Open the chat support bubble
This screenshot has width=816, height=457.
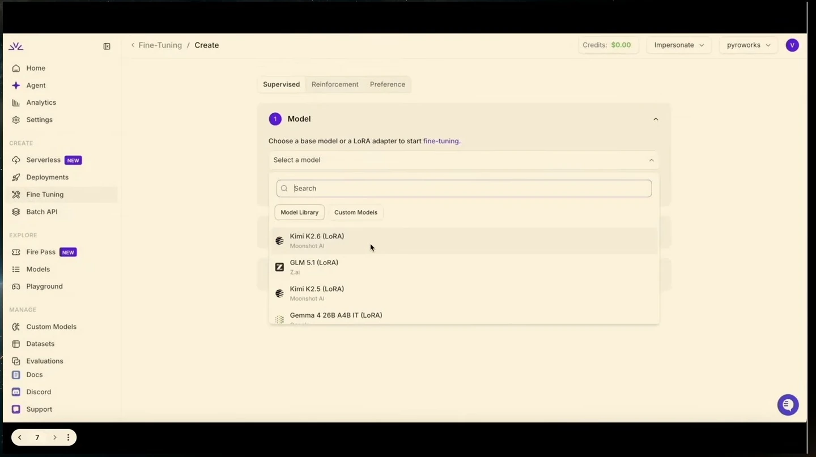tap(788, 405)
